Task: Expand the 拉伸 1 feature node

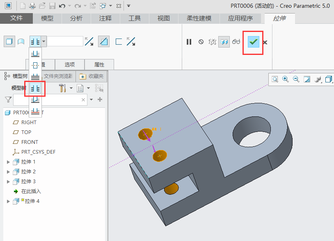Action: [x=8, y=162]
